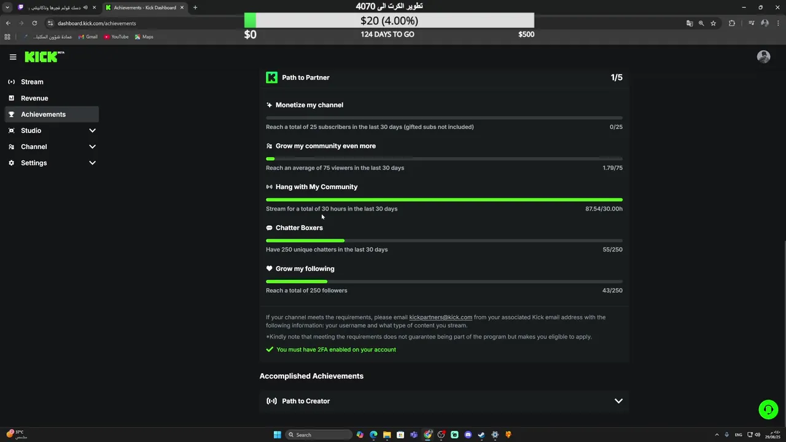Open Steam from the taskbar

481,435
